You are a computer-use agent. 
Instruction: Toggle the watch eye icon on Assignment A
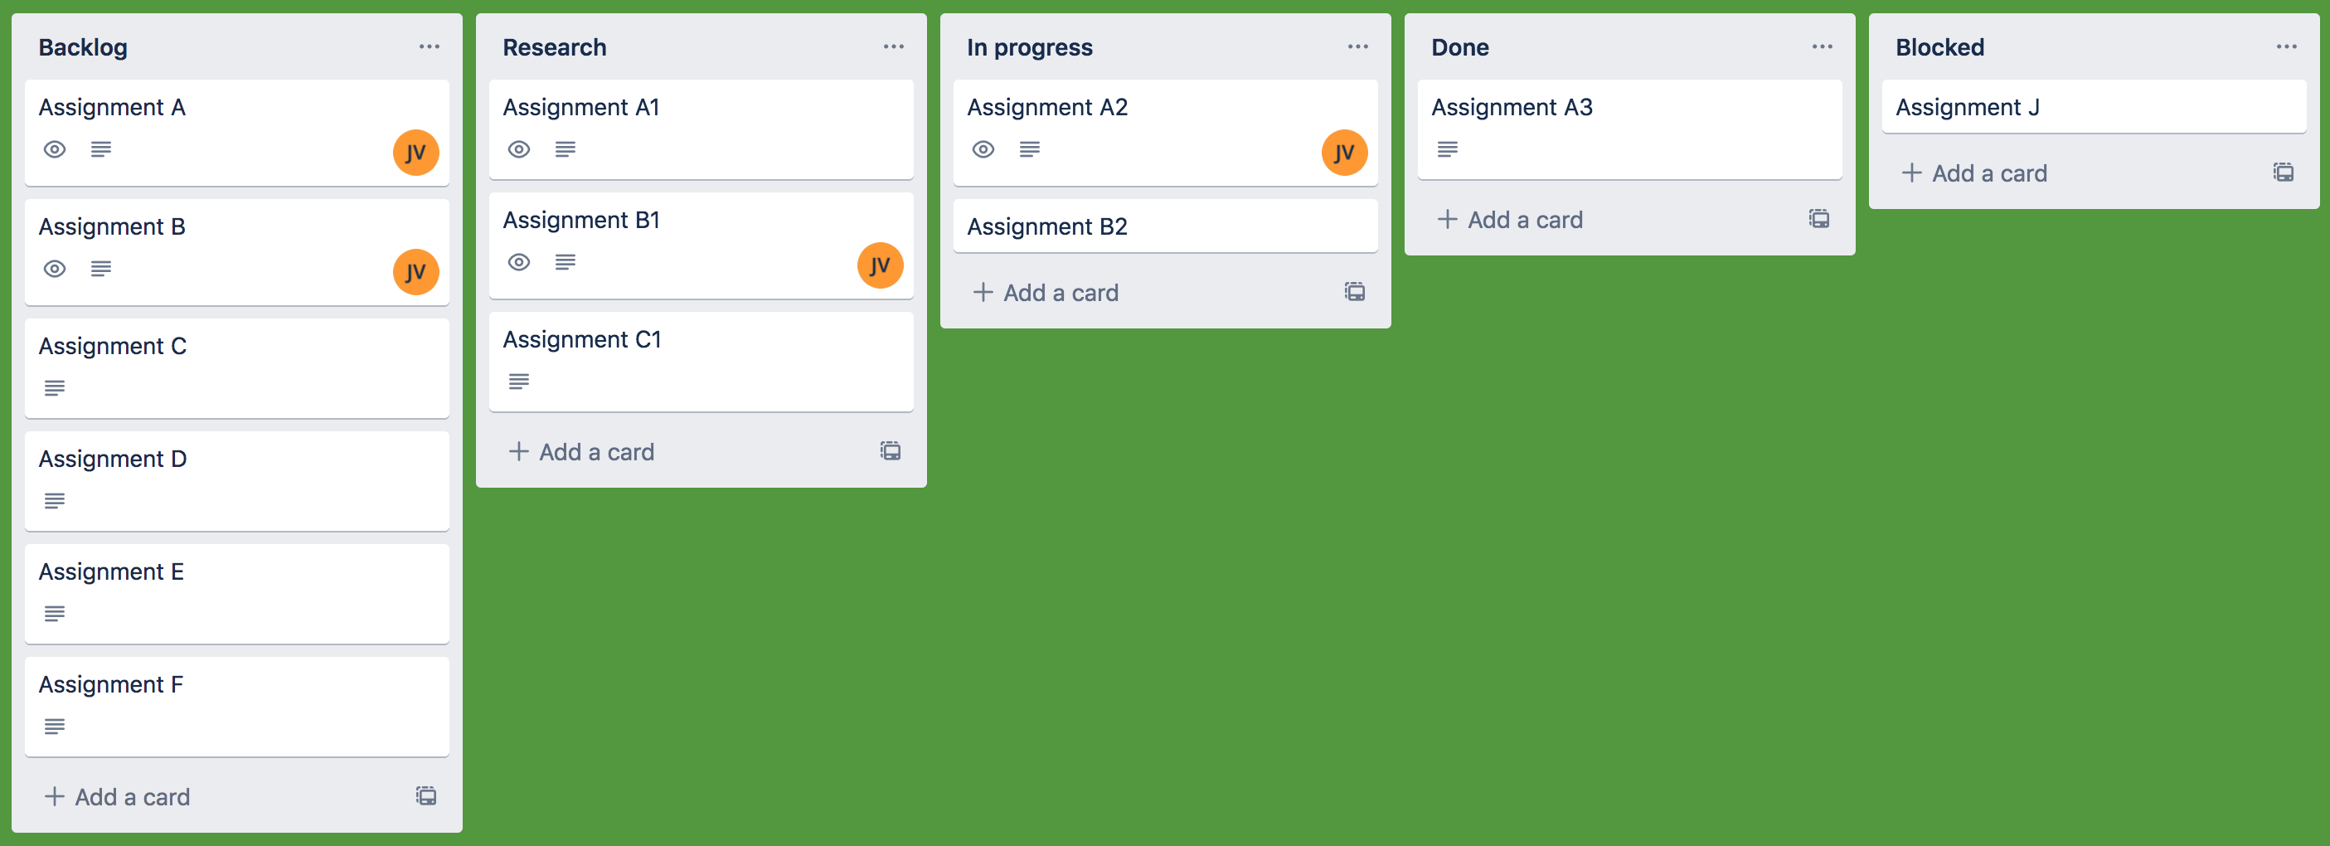[54, 149]
